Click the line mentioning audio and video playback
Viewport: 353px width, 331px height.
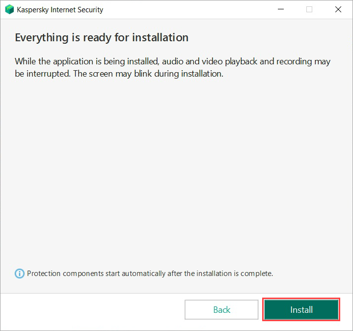(172, 61)
